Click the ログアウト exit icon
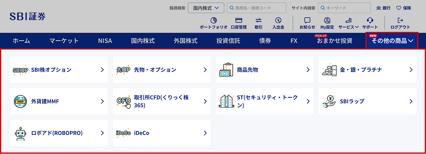The height and width of the screenshot is (154, 426). tap(400, 20)
